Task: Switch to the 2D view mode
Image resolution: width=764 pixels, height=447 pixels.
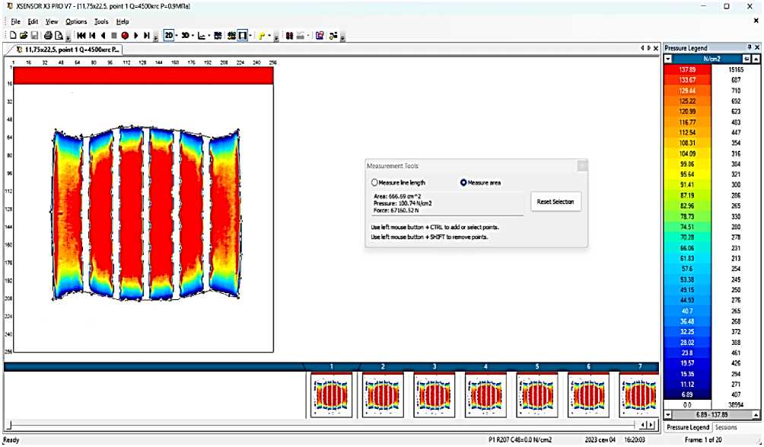Action: (x=168, y=36)
